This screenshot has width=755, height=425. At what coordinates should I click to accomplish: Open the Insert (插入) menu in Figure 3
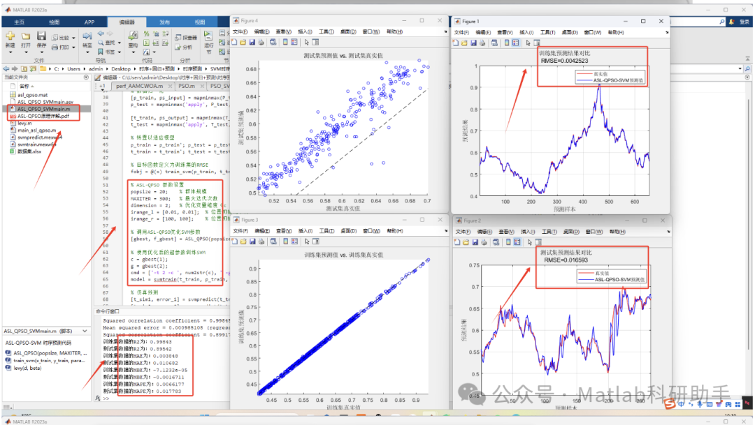[305, 231]
